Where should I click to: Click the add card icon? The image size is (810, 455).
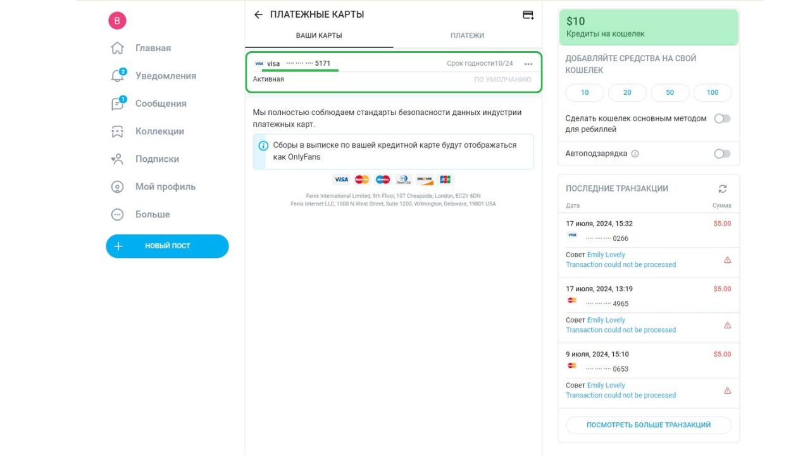(x=528, y=15)
